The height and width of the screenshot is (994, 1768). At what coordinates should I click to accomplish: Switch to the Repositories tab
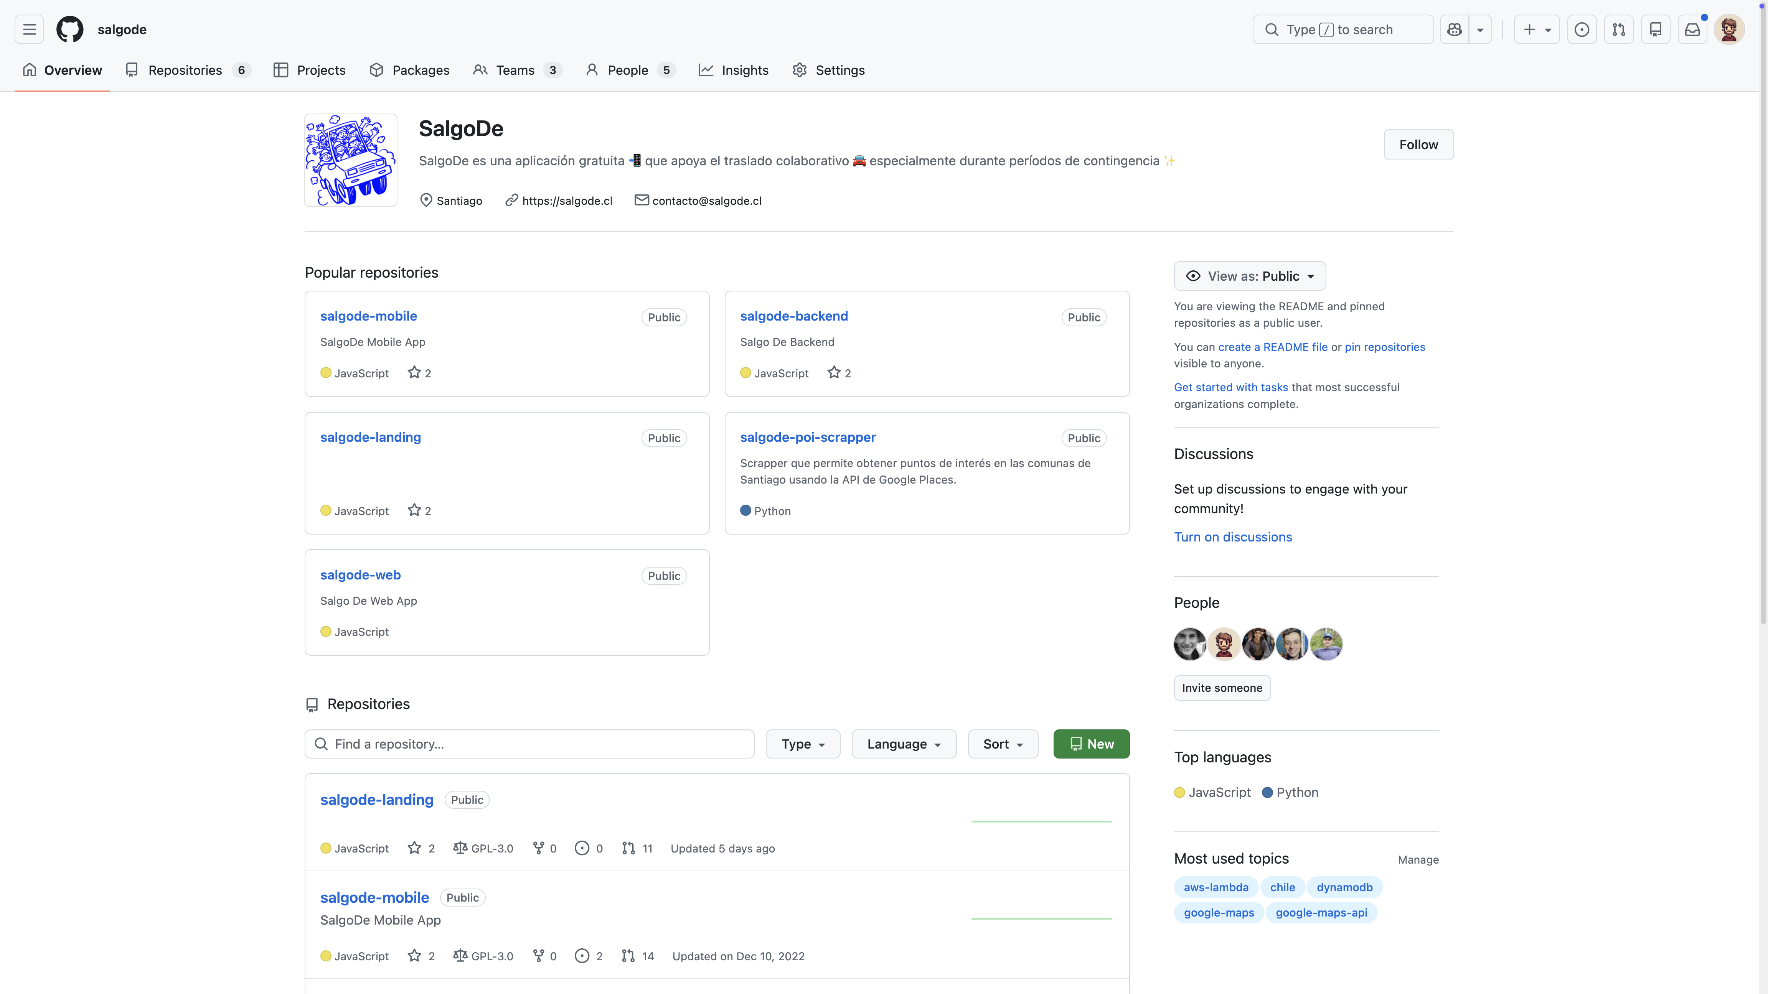(x=185, y=70)
